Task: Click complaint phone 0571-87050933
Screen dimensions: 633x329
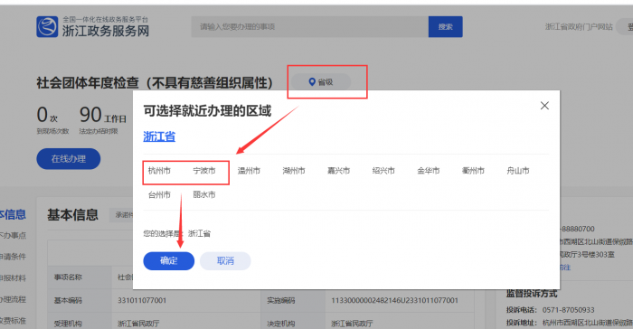Action: click(x=569, y=310)
